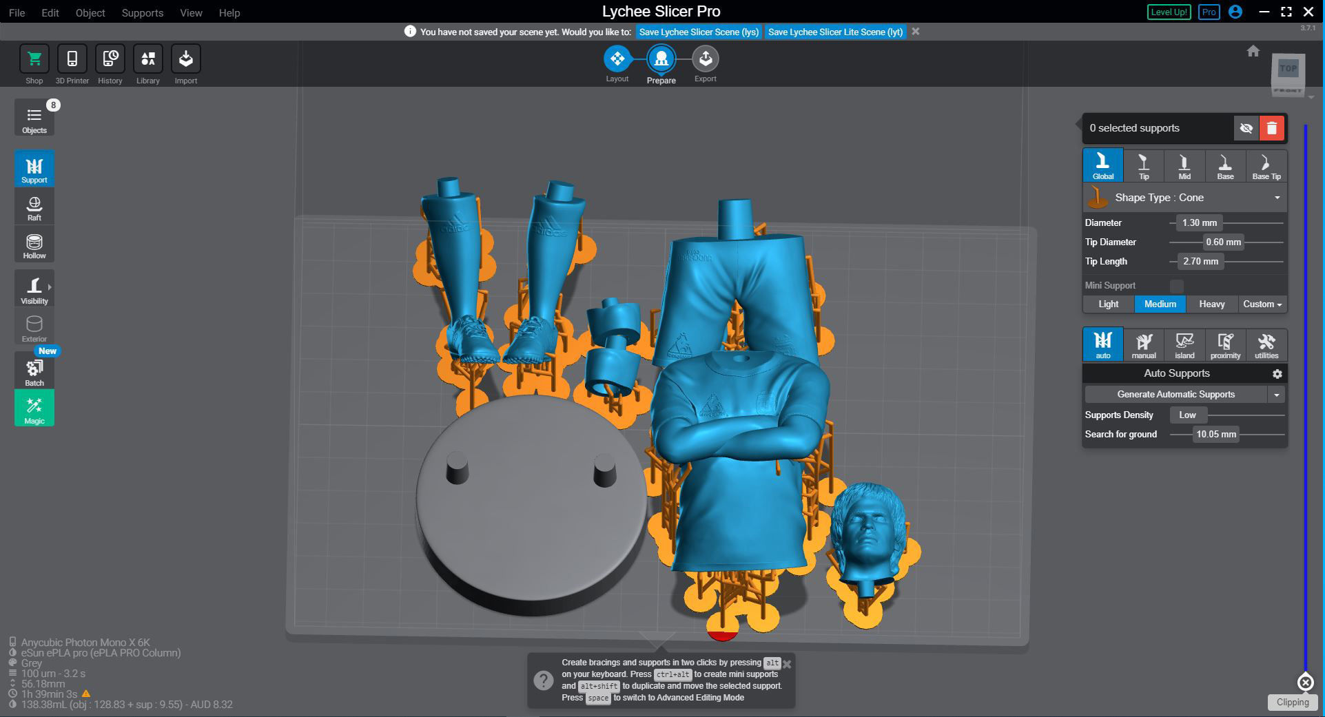Image resolution: width=1325 pixels, height=717 pixels.
Task: Open the File menu
Action: point(17,13)
